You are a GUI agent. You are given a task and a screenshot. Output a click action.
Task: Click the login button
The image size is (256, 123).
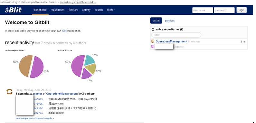[x=242, y=10]
